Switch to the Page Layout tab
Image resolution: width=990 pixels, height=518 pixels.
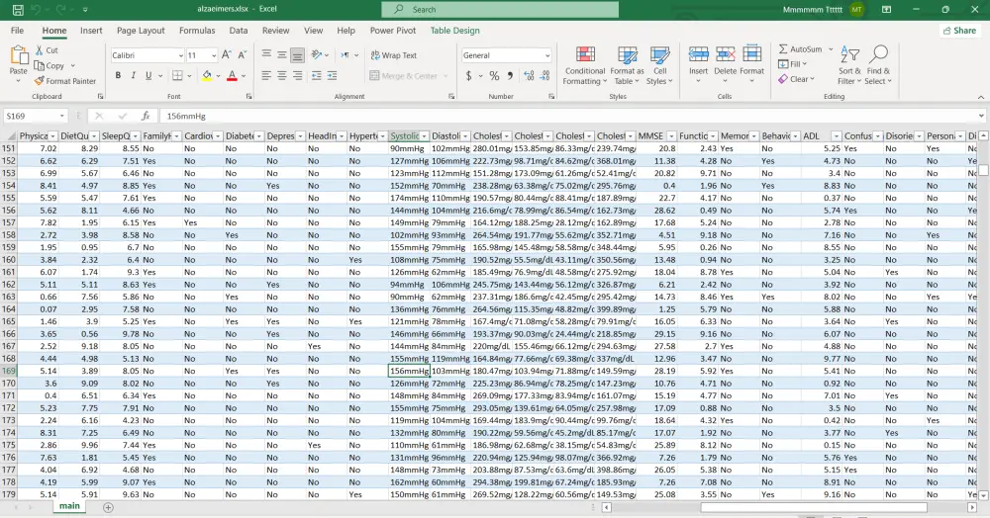point(141,31)
